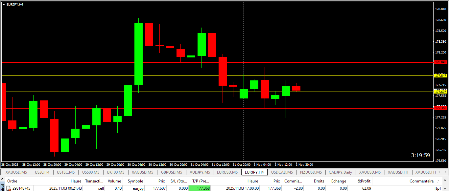This screenshot has width=449, height=191.
Task: Select the XAUUSD,M5 tab left of US30,H4
Action: click(16, 172)
